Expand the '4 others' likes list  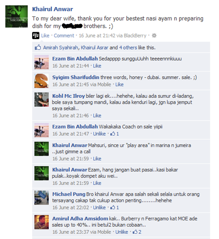[x=128, y=47]
